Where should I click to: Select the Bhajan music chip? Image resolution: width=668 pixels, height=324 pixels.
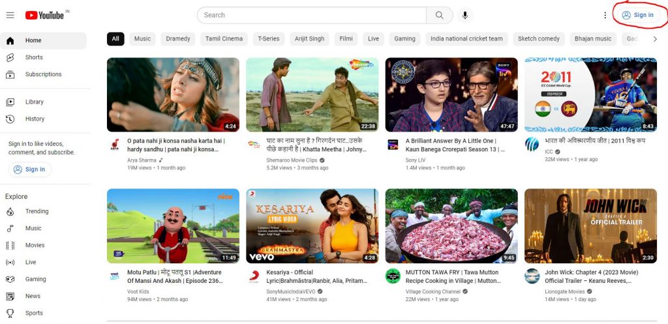(x=593, y=38)
